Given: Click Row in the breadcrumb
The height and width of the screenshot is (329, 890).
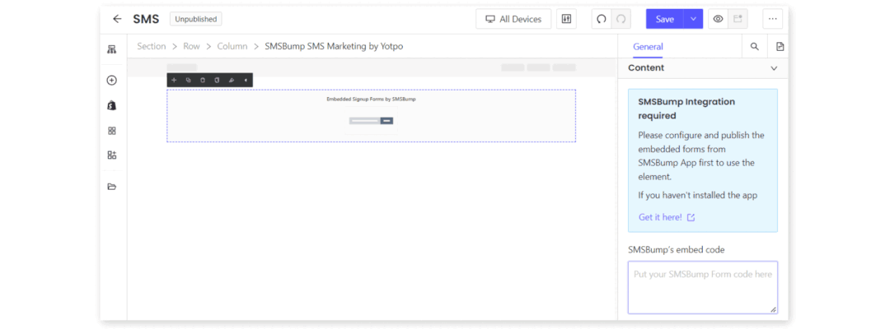Looking at the screenshot, I should point(191,46).
